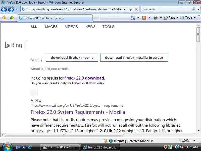Expand the Home button dropdown arrow

tap(138, 18)
